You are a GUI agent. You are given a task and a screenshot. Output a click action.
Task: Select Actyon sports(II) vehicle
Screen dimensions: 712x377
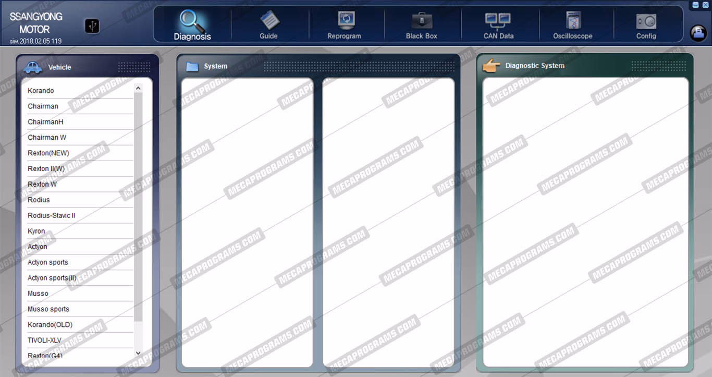point(80,278)
